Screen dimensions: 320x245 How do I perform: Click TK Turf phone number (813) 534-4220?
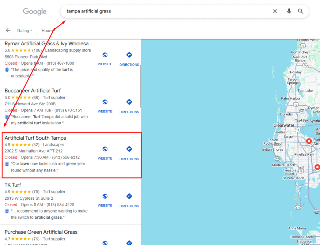pos(60,205)
